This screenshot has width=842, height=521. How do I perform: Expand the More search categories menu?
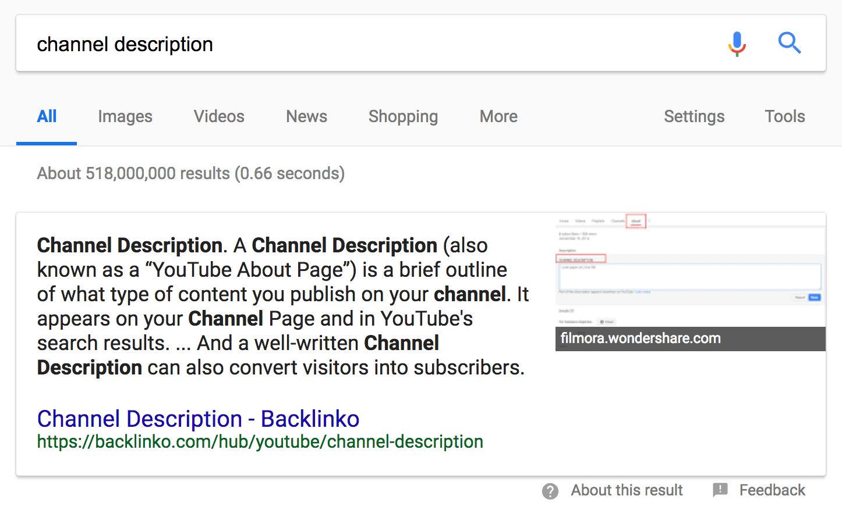pos(498,116)
